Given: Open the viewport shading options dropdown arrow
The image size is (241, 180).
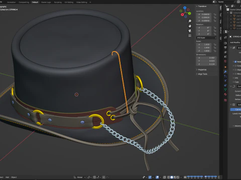Looking at the screenshot, I should coord(181,177).
